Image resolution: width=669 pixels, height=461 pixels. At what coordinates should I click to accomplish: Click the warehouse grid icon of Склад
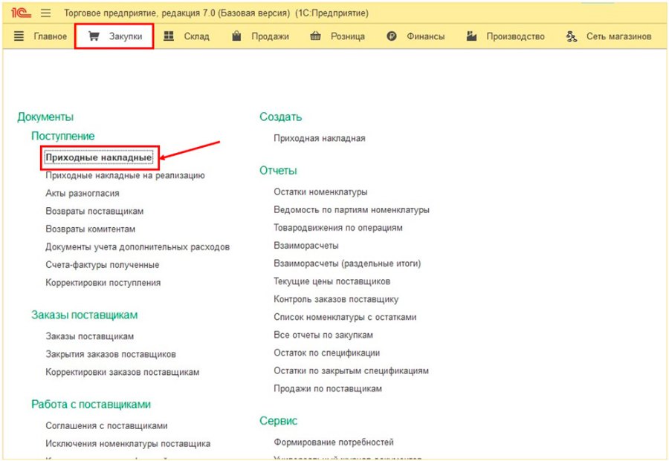point(169,36)
